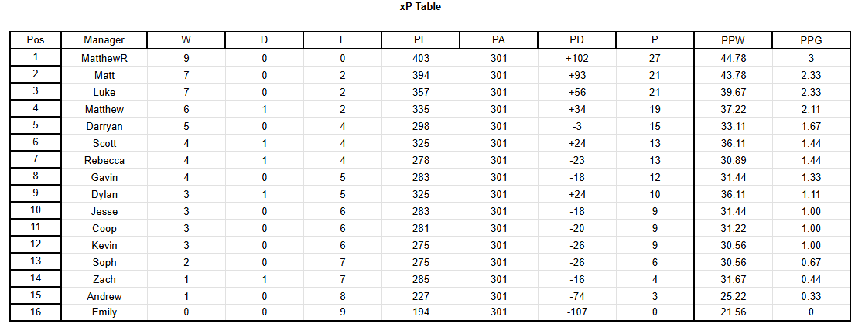
Task: Click the Pos column header
Action: 36,39
